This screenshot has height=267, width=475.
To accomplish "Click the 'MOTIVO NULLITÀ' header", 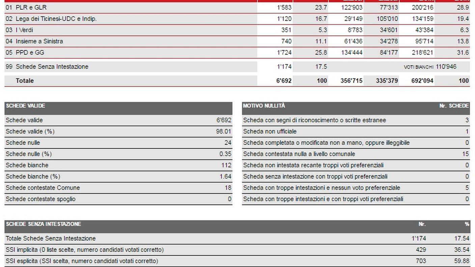I will pyautogui.click(x=264, y=106).
